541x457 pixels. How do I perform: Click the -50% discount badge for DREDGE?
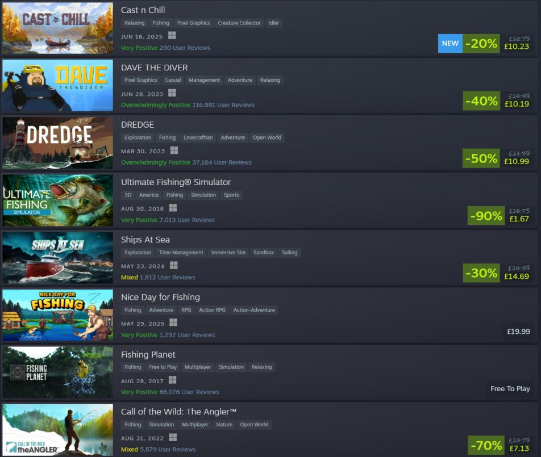481,158
